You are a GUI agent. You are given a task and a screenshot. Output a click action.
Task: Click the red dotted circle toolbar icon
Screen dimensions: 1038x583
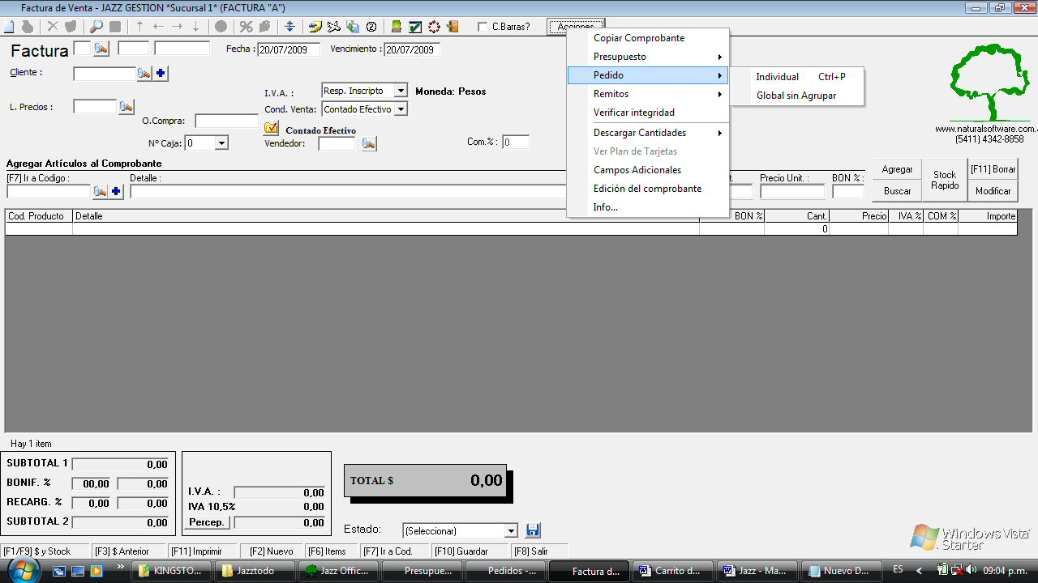(x=434, y=27)
